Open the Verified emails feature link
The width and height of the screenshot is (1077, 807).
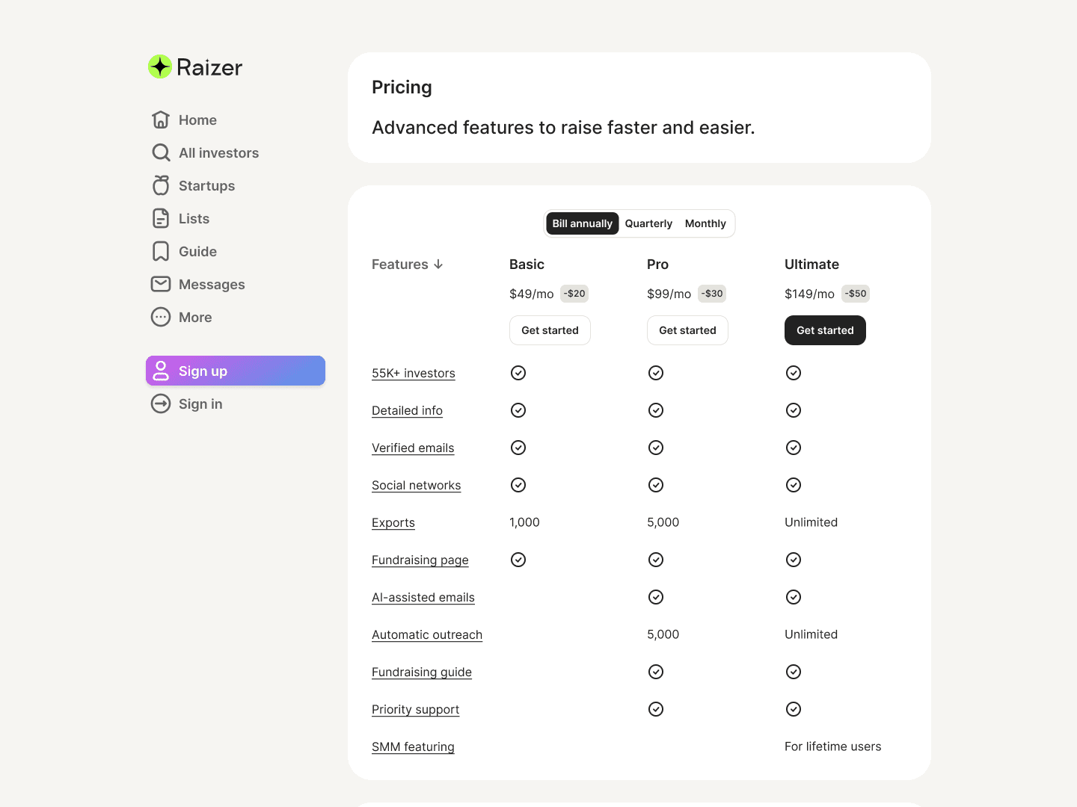coord(413,448)
